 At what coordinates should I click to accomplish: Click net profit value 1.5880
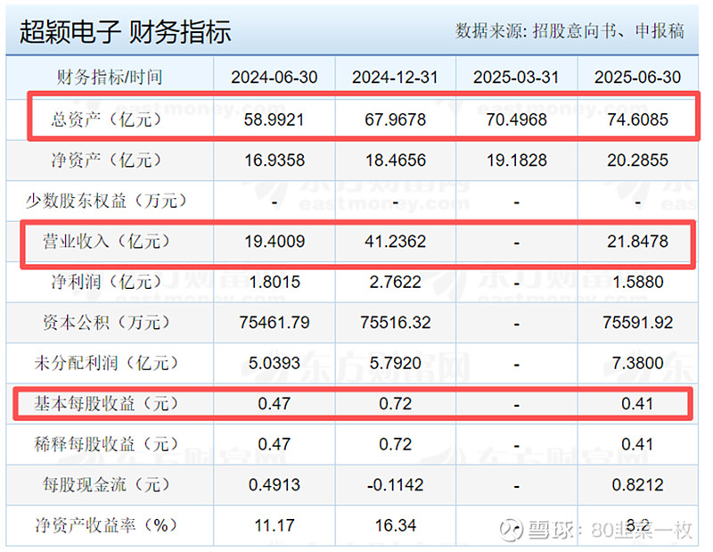click(637, 282)
